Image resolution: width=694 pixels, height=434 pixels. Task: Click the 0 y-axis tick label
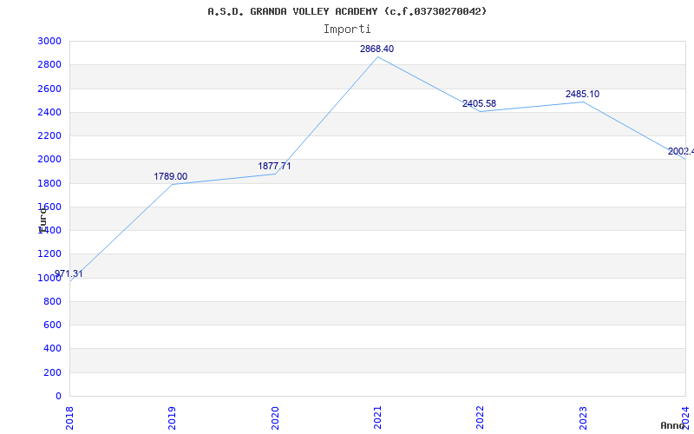coord(58,397)
